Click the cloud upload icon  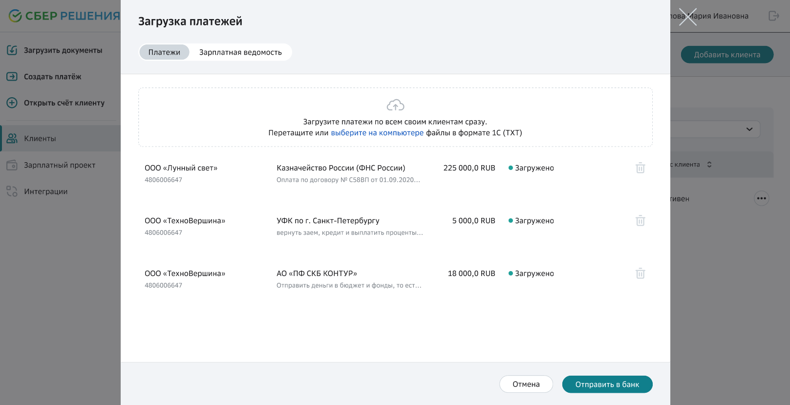[x=395, y=105]
